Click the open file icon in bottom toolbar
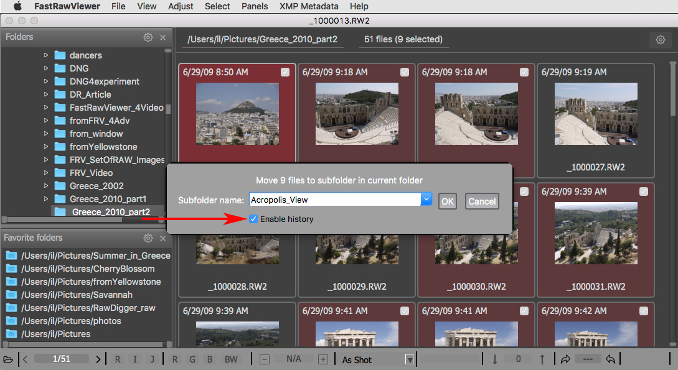The image size is (678, 370). pyautogui.click(x=8, y=359)
